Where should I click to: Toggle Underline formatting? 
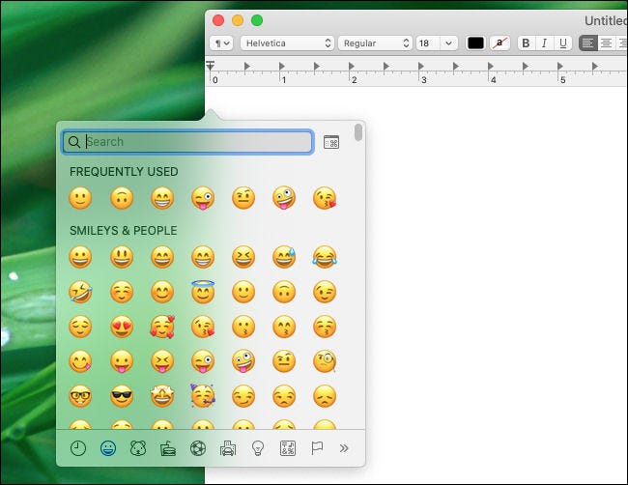click(562, 43)
